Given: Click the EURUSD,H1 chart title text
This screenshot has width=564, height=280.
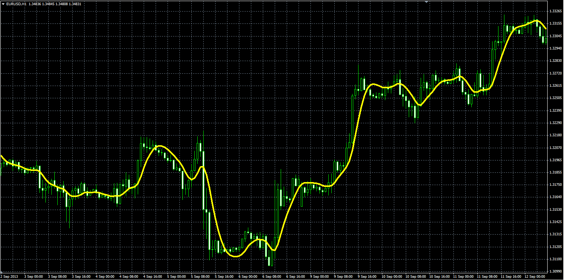Looking at the screenshot, I should 16,4.
